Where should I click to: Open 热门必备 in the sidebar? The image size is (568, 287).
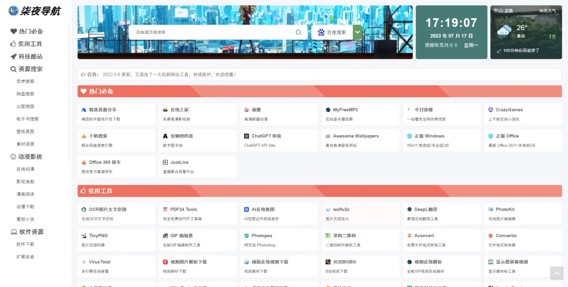coord(27,32)
